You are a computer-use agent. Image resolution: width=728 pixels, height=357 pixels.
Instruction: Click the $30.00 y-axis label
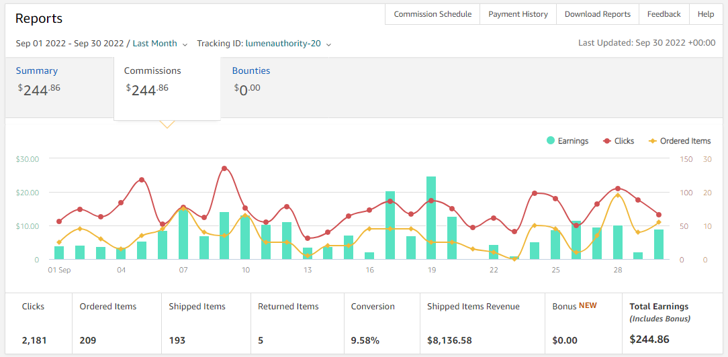pos(27,158)
